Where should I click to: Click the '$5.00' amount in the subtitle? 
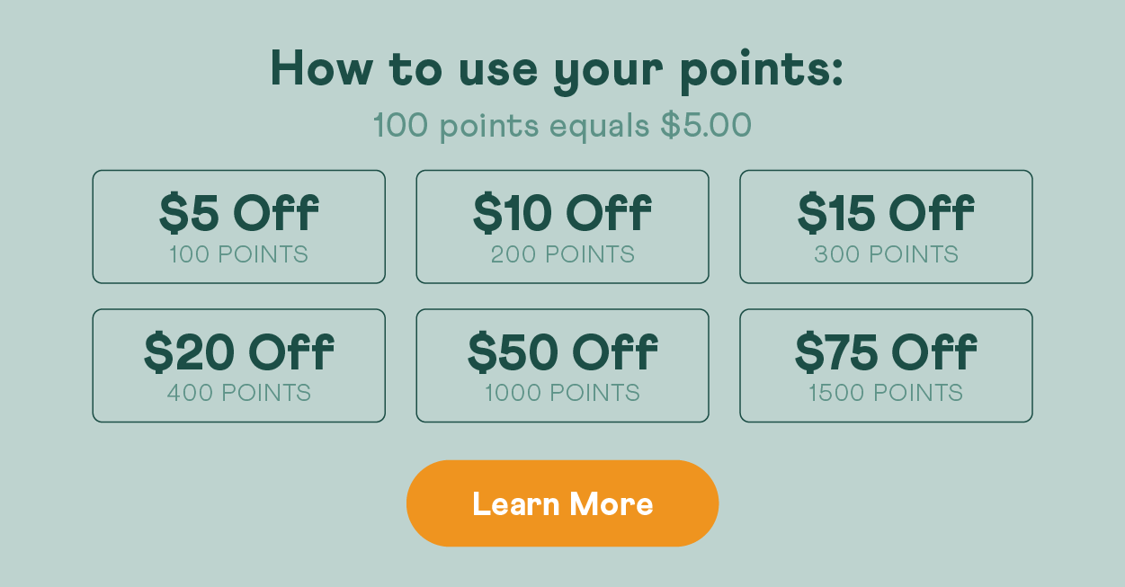click(706, 125)
